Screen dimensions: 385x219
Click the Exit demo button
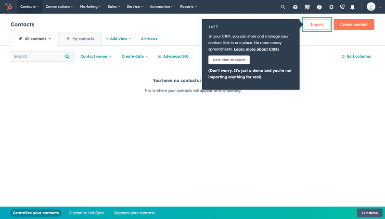click(x=370, y=213)
